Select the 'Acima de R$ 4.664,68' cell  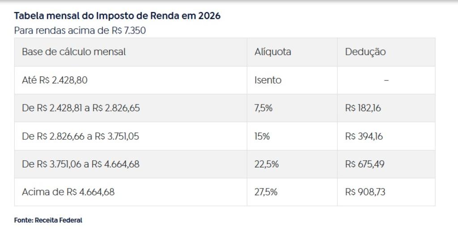(68, 192)
